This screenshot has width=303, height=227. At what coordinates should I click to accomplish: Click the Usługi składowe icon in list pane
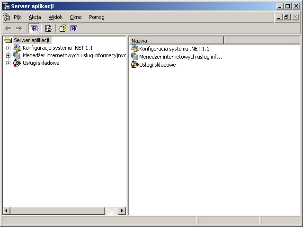(134, 64)
